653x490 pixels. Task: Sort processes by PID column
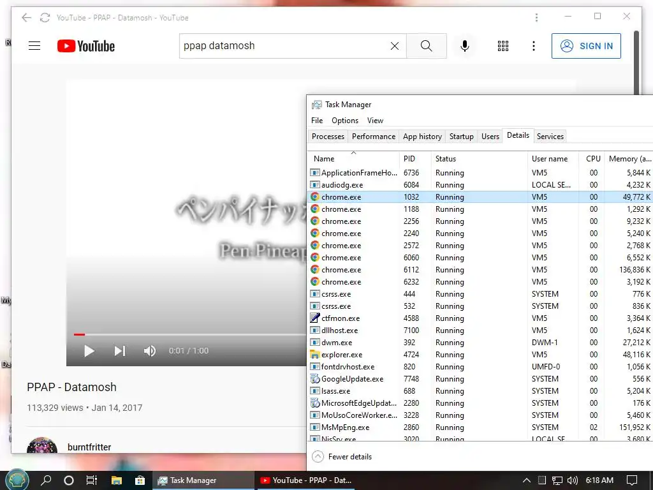pyautogui.click(x=415, y=158)
